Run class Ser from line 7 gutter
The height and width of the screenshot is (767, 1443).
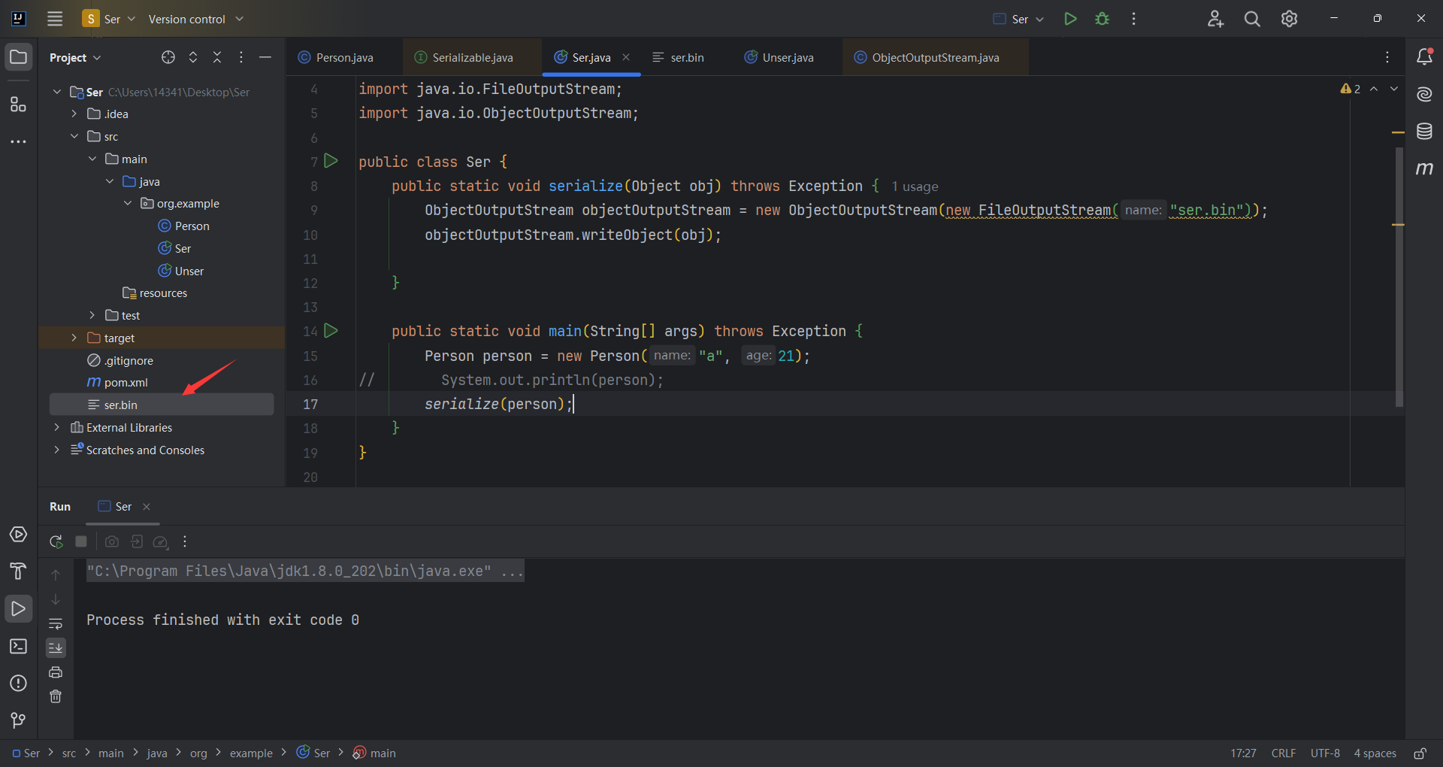click(331, 161)
